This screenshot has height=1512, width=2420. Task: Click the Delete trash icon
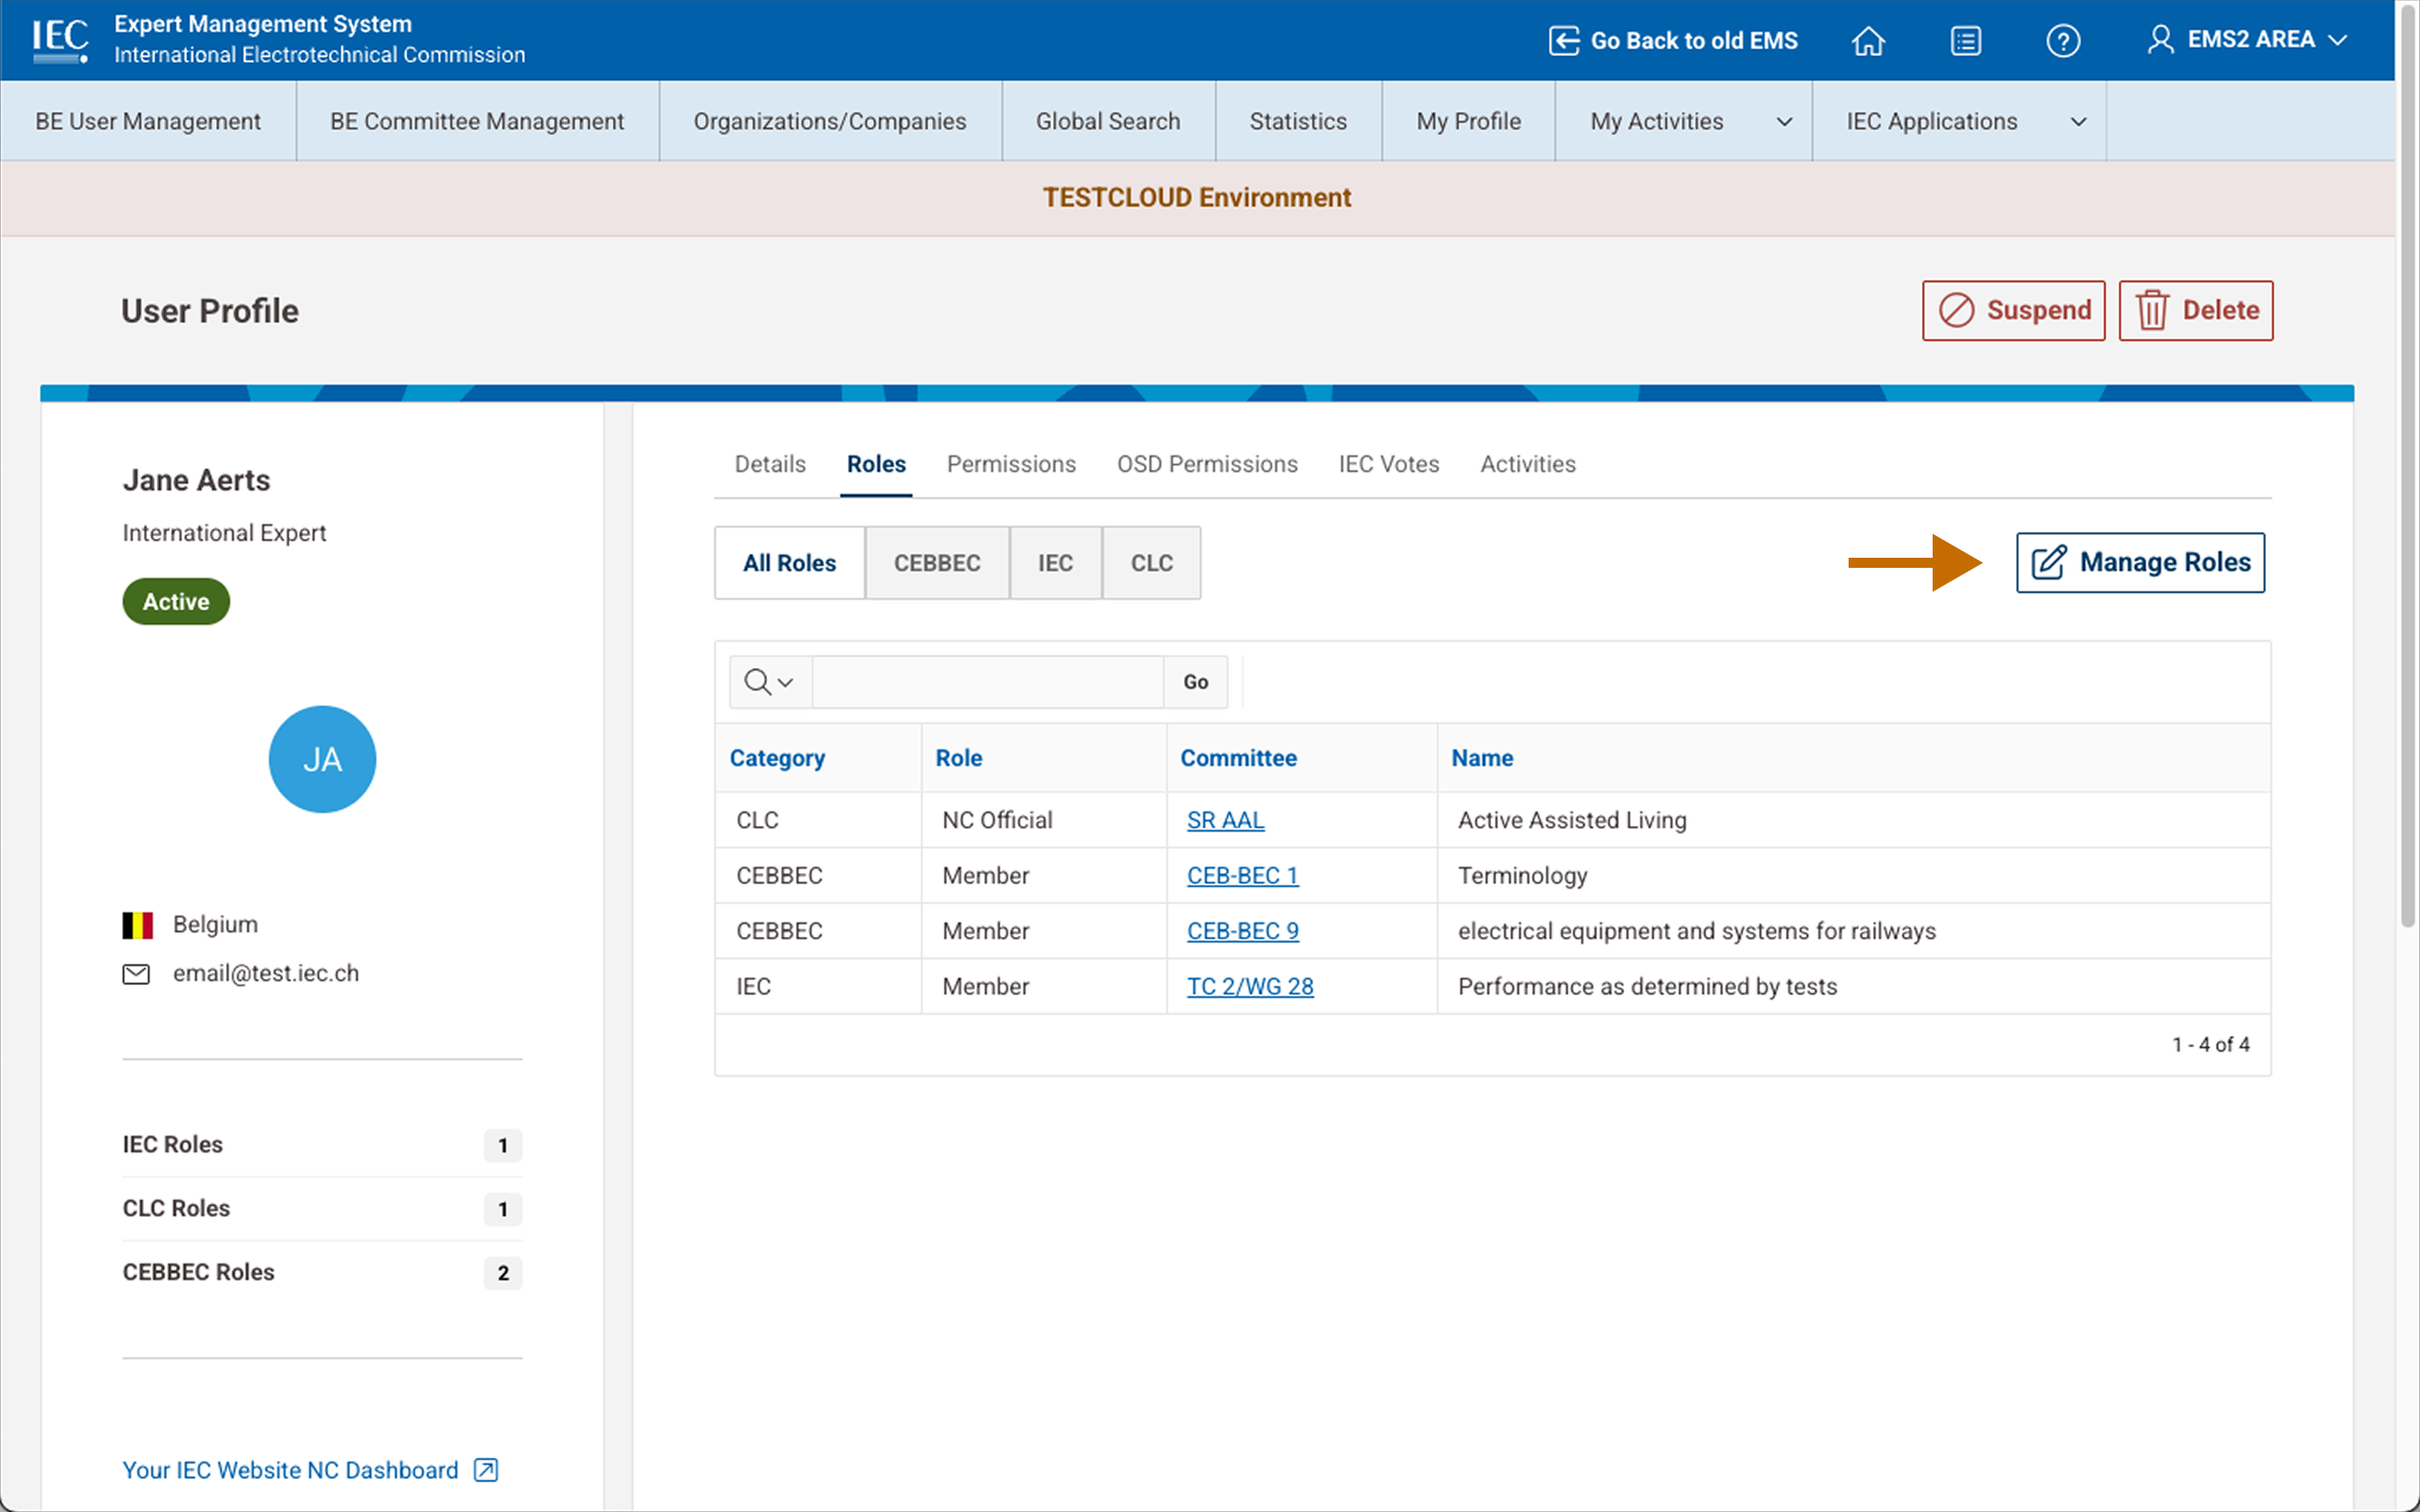coord(2151,310)
